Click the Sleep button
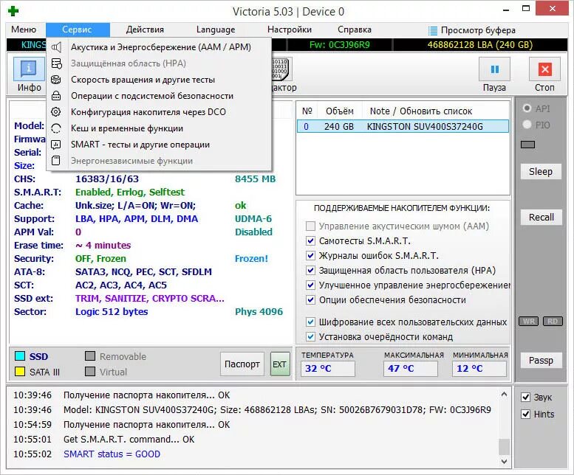This screenshot has height=475, width=574. [541, 171]
